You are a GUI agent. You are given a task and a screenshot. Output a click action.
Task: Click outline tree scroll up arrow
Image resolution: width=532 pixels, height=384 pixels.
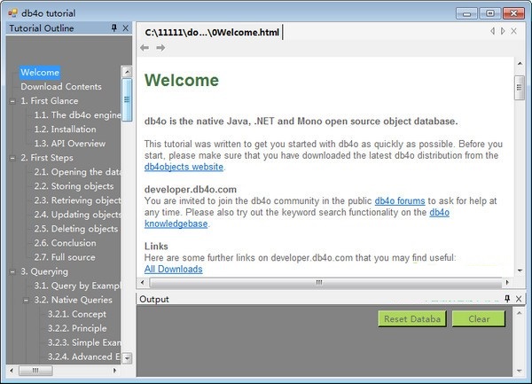(127, 71)
